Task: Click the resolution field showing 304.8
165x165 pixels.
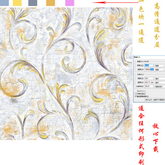Action: click(x=149, y=86)
